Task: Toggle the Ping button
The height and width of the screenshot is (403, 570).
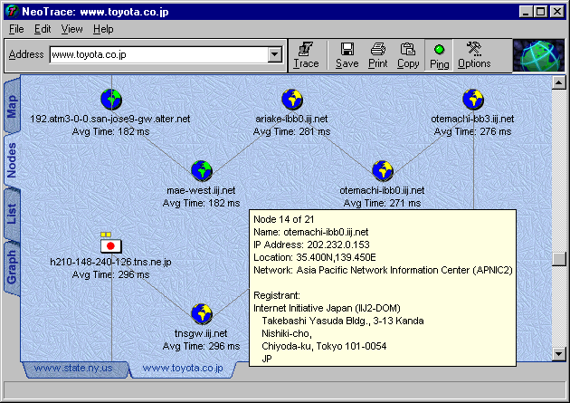Action: pos(439,55)
